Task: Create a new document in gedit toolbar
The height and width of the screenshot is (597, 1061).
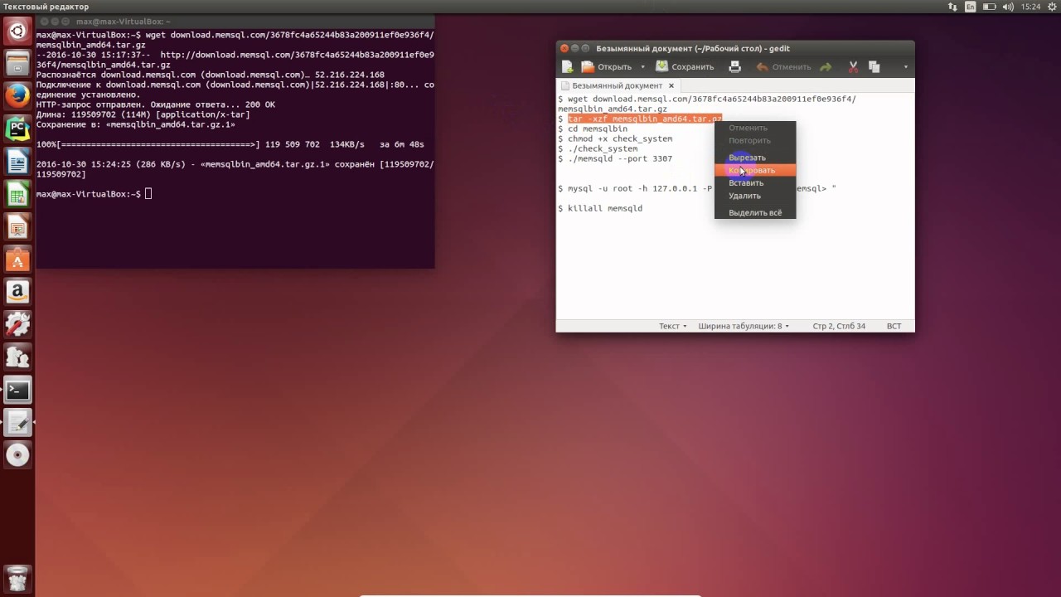Action: coord(567,66)
